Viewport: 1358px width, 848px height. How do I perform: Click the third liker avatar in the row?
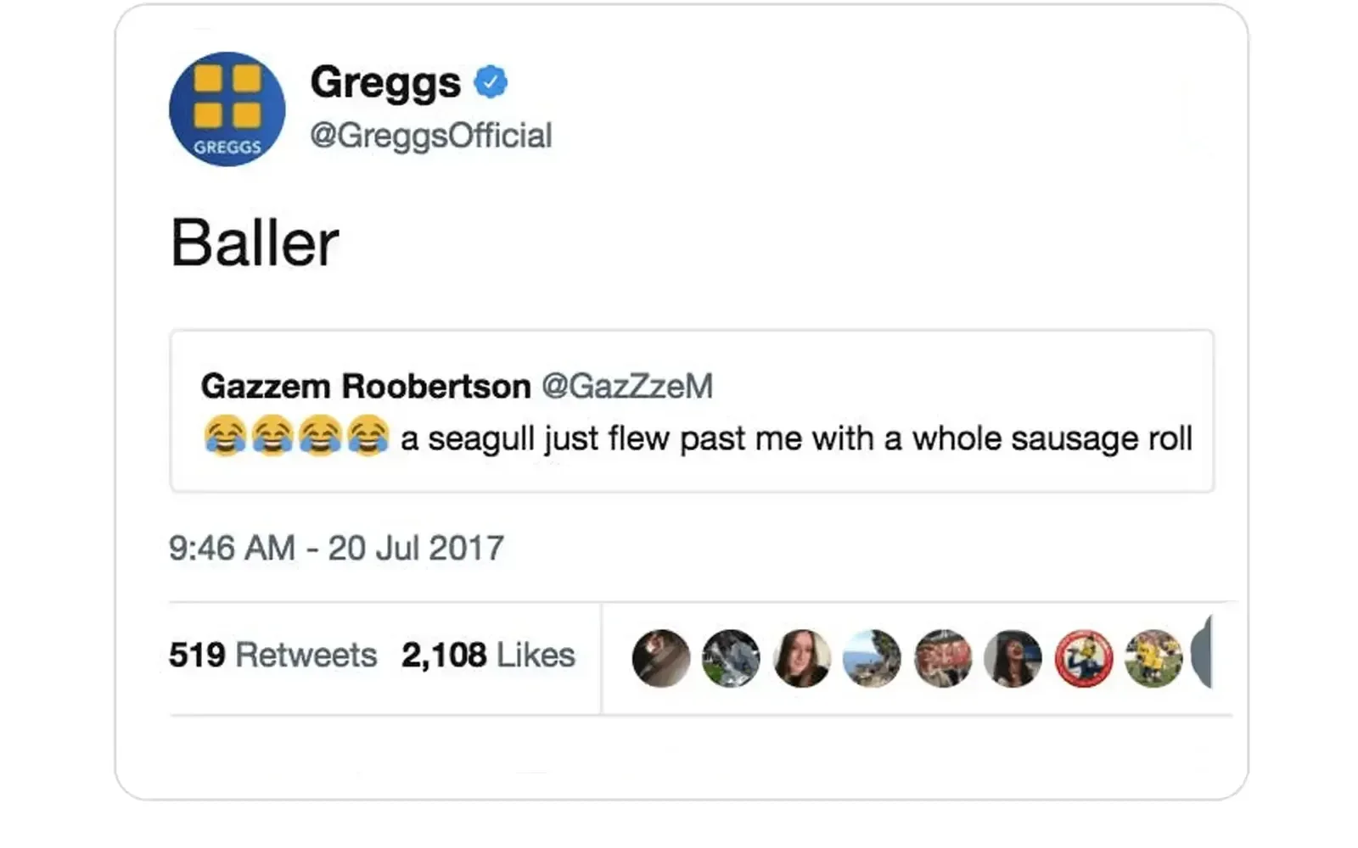801,657
